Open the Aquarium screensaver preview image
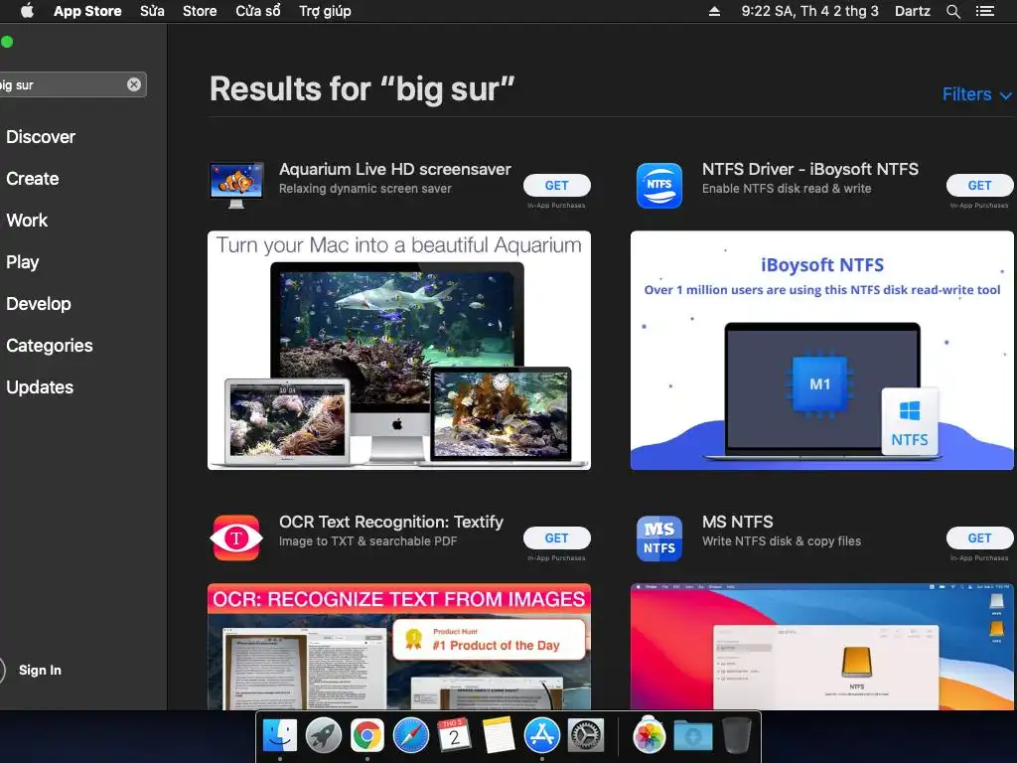 tap(399, 351)
